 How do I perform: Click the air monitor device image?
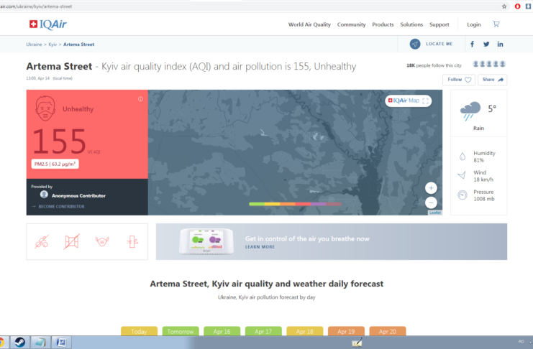pos(206,241)
